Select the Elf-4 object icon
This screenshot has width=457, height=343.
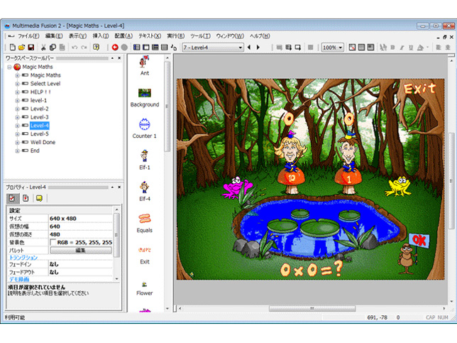144,187
